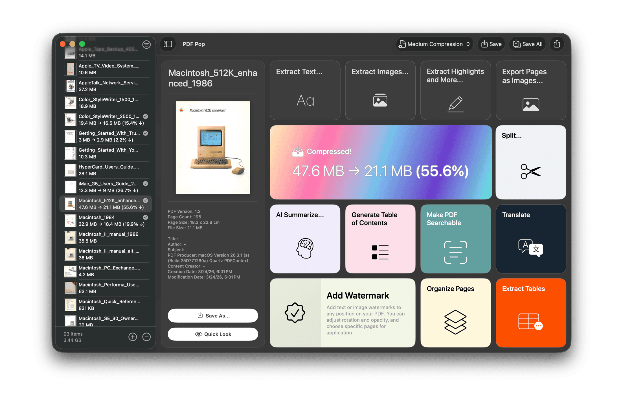Image resolution: width=623 pixels, height=400 pixels.
Task: Click the share icon in toolbar
Action: [x=557, y=44]
